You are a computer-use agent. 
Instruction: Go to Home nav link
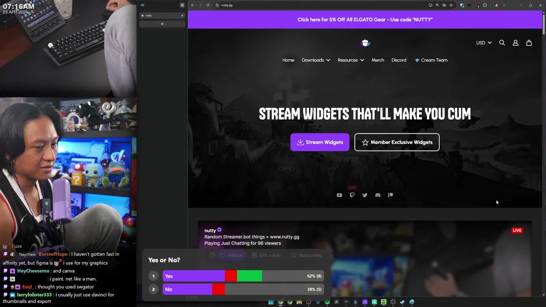click(x=288, y=60)
